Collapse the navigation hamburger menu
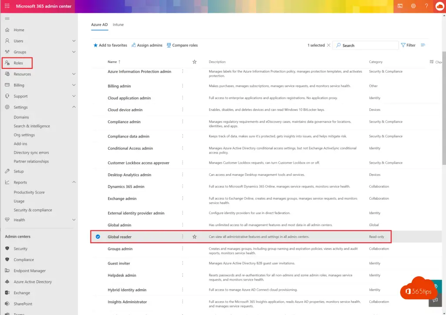The width and height of the screenshot is (446, 315). tap(7, 19)
